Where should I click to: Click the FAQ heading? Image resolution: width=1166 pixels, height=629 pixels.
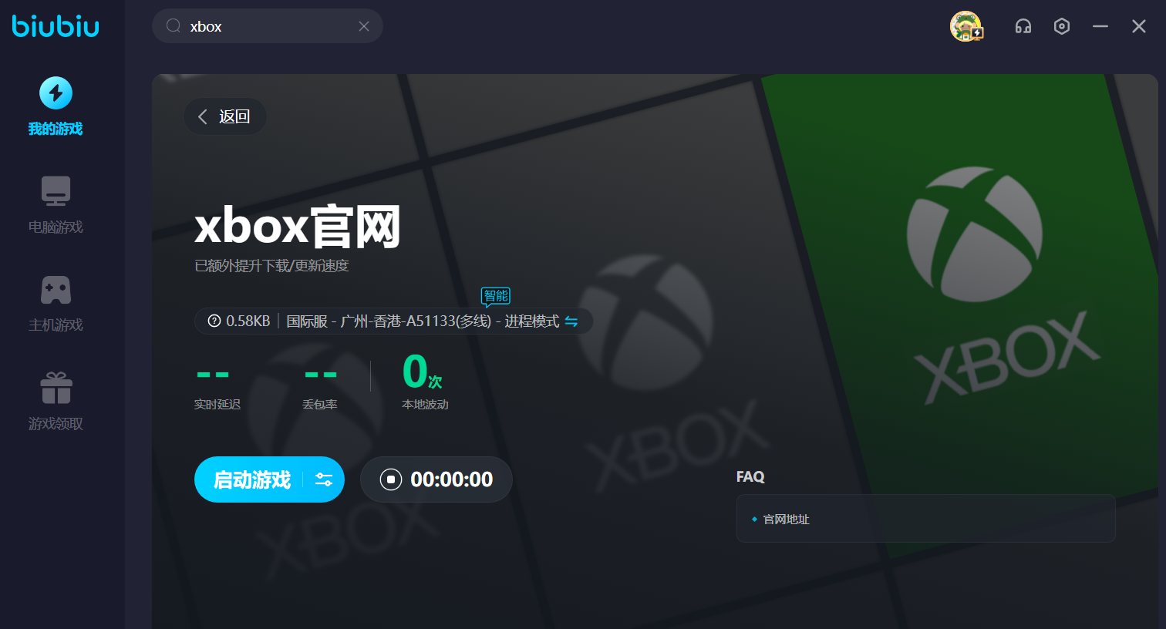click(750, 476)
